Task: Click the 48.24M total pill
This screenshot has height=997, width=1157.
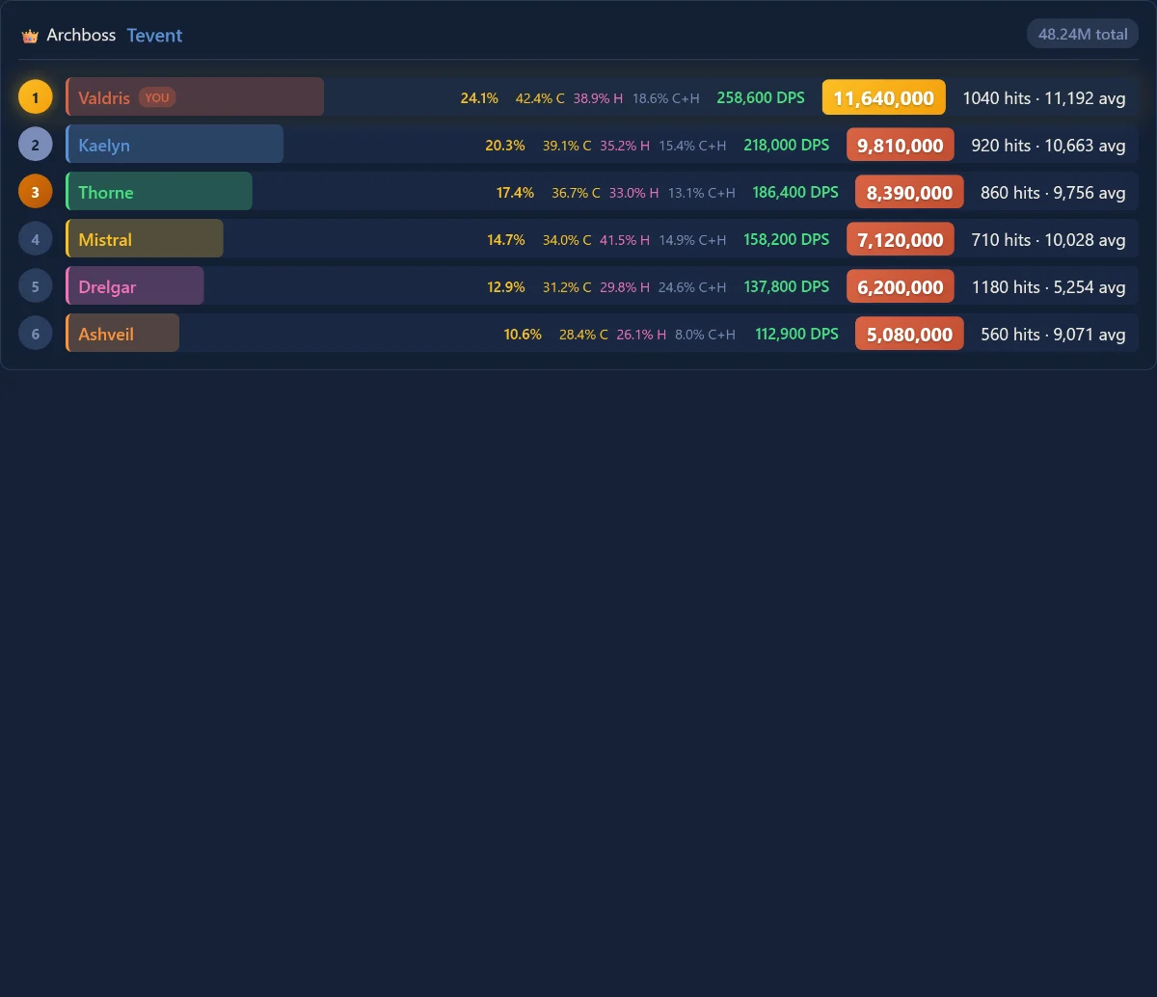Action: 1083,34
